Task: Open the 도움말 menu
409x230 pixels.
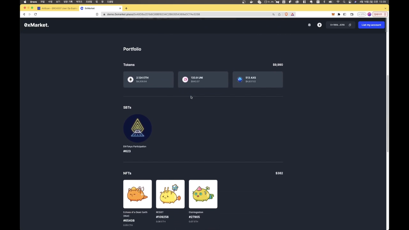Action: tap(110, 2)
